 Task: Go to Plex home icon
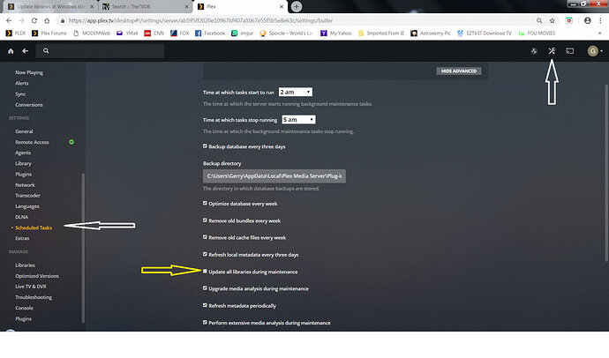click(11, 51)
